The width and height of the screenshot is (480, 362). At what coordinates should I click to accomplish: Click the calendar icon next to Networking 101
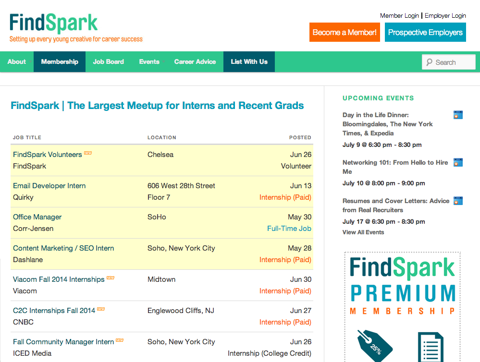458,162
